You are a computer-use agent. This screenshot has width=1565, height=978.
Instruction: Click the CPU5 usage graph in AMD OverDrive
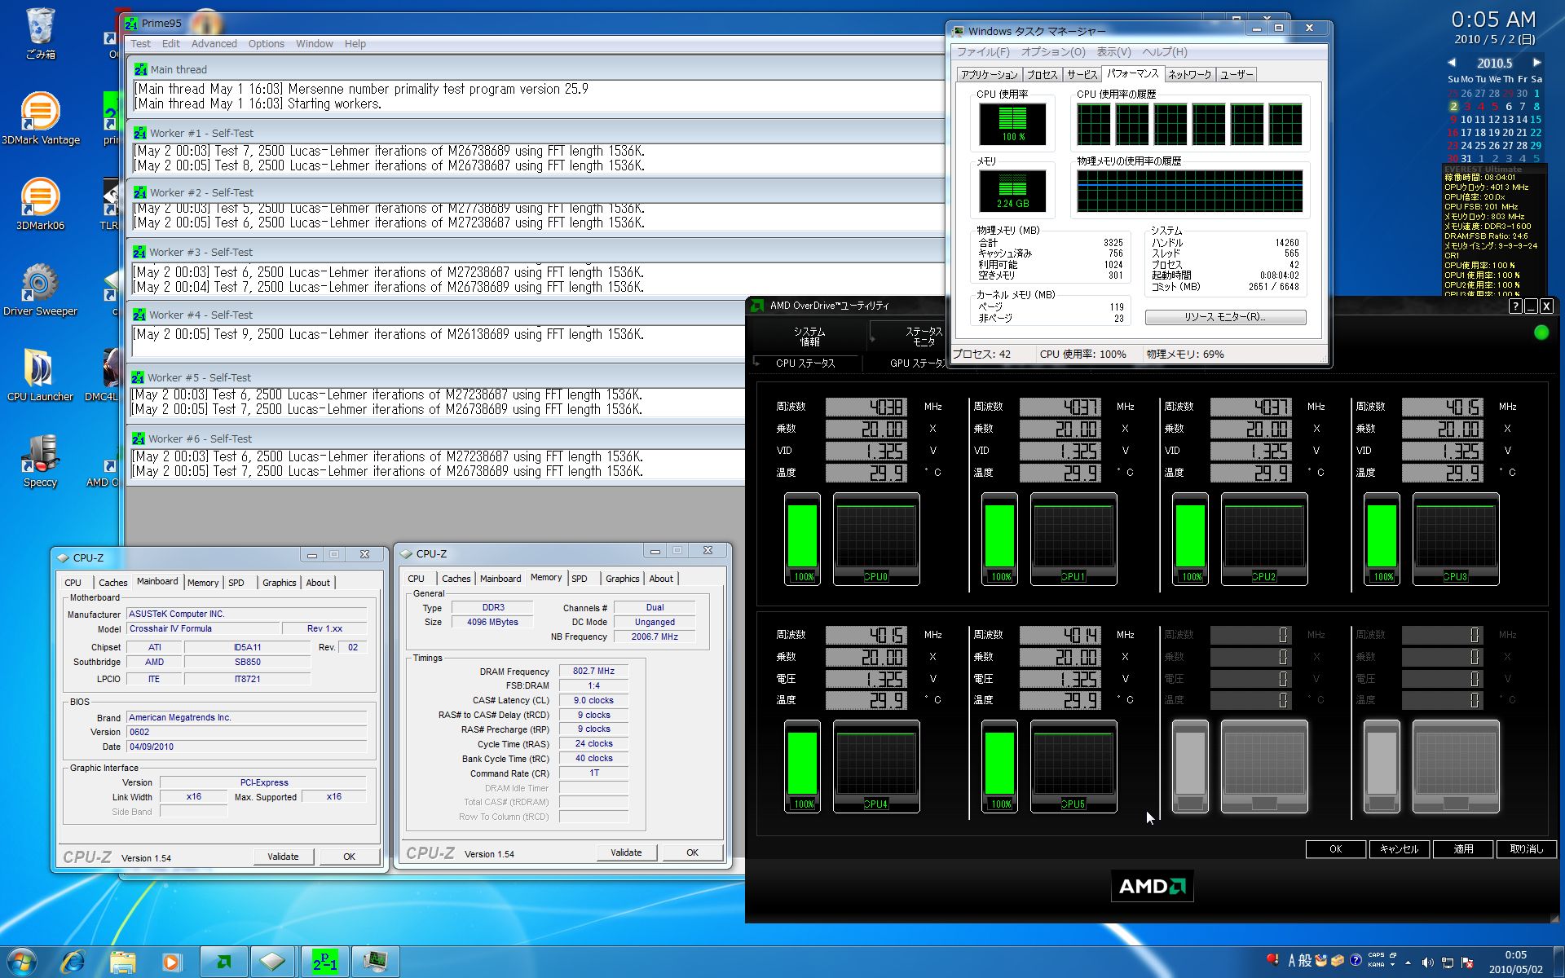tap(1073, 767)
